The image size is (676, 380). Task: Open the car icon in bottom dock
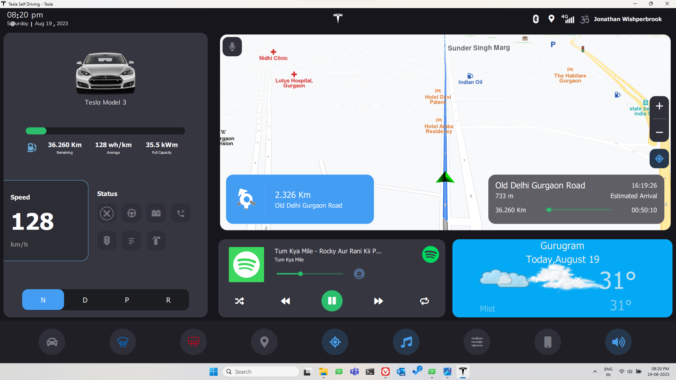pyautogui.click(x=52, y=342)
